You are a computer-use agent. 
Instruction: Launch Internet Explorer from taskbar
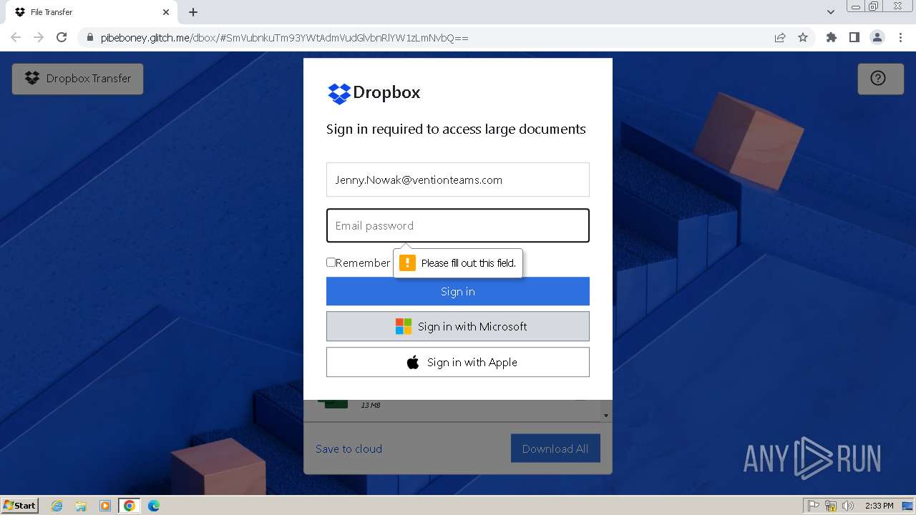tap(57, 506)
